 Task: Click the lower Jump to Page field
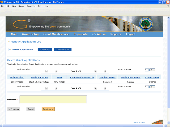click(147, 87)
